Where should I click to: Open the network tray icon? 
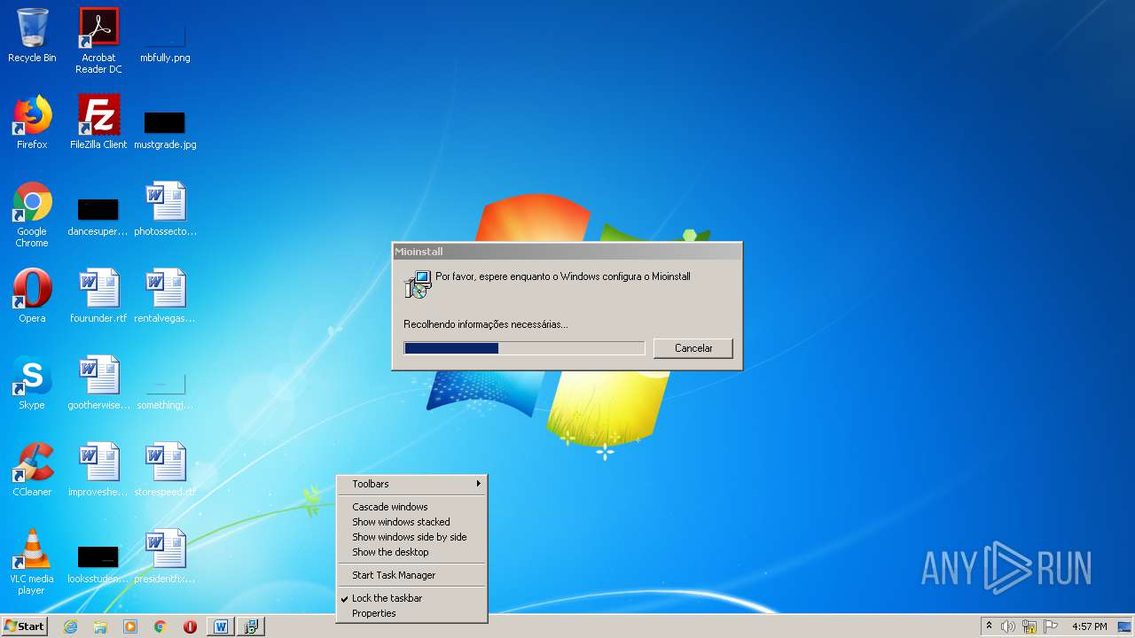pyautogui.click(x=1029, y=626)
